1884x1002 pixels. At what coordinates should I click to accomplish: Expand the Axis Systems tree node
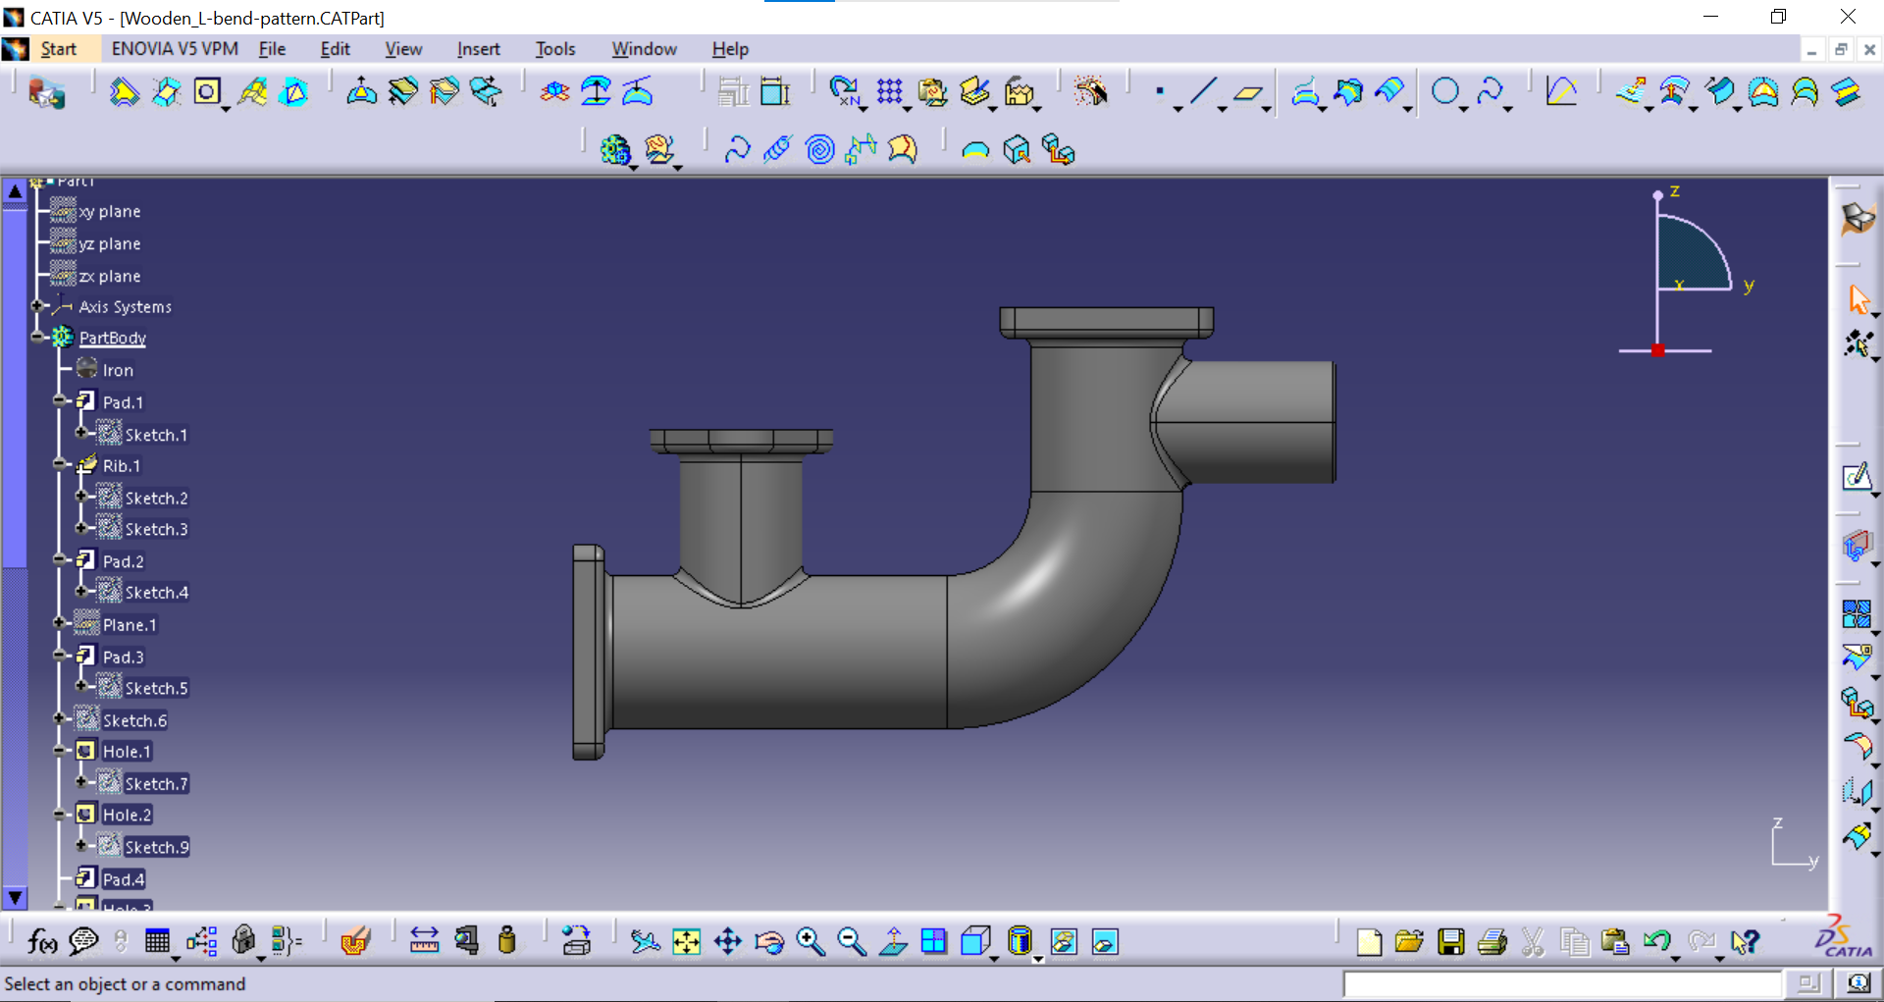click(37, 306)
